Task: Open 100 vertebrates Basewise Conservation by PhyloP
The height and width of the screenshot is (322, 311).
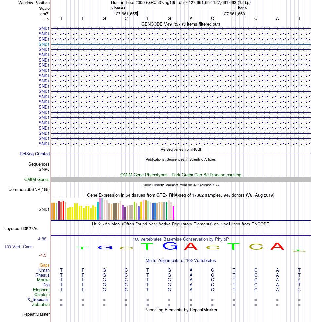Action: (x=181, y=239)
